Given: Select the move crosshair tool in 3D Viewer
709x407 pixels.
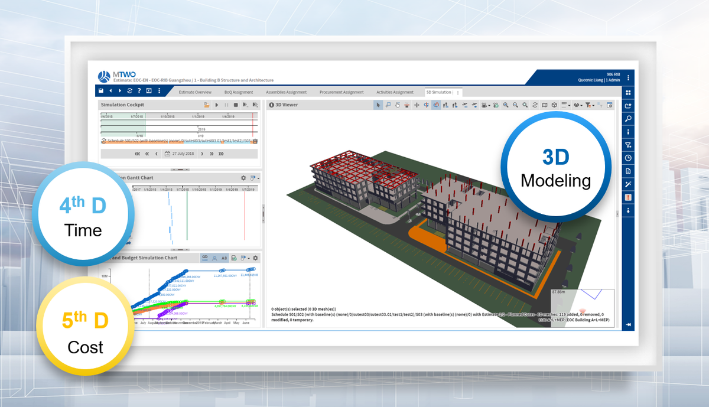Looking at the screenshot, I should click(417, 105).
